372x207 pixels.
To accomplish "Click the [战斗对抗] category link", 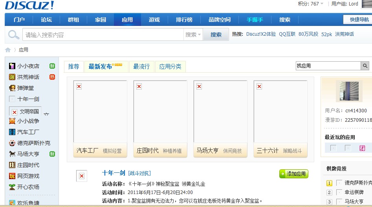I will 139,173.
